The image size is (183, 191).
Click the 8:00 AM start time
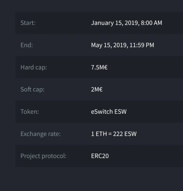[x=151, y=23]
